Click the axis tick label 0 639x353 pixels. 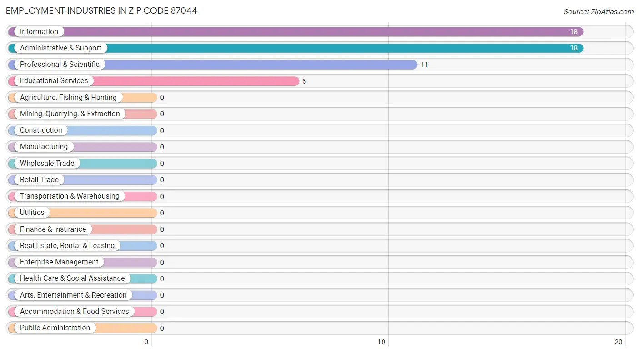tap(146, 342)
